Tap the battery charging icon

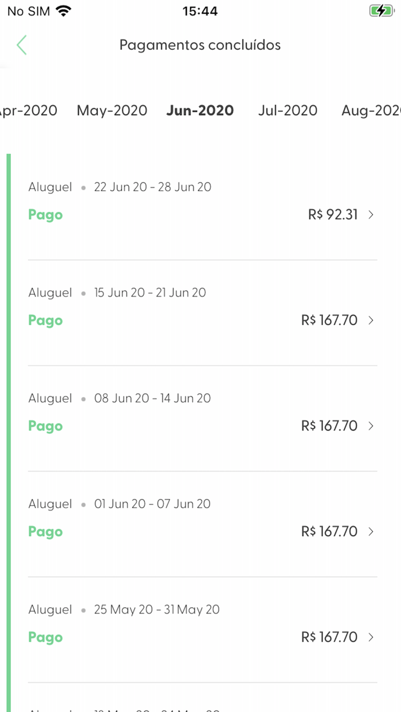coord(381,11)
